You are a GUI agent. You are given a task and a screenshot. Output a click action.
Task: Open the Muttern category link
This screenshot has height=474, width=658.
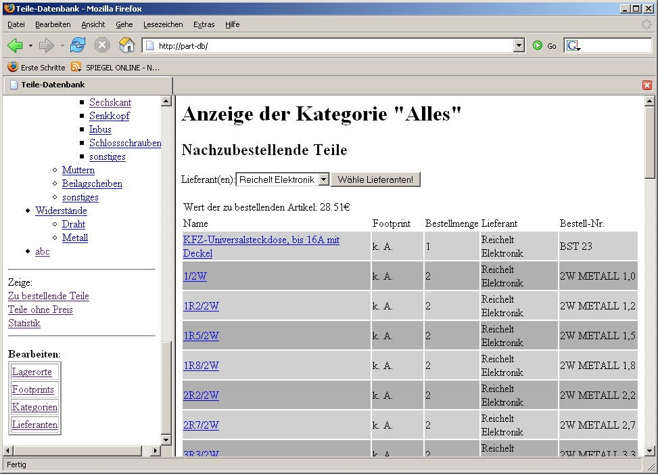click(x=78, y=170)
